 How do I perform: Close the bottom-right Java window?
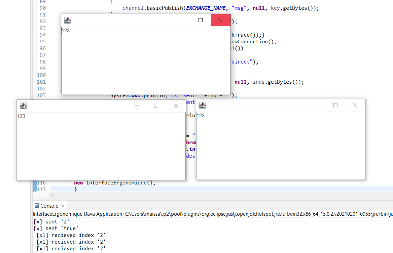(355, 105)
